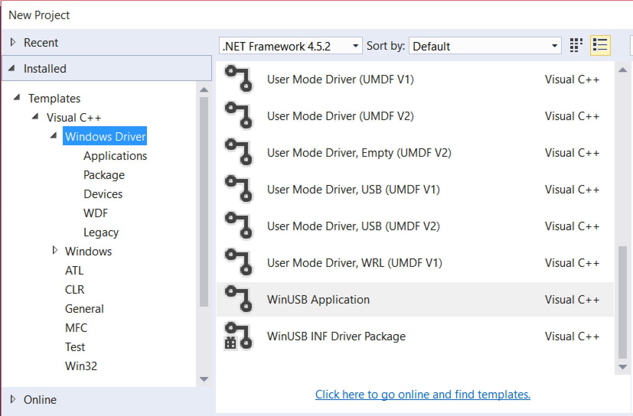The height and width of the screenshot is (416, 633).
Task: Click the category tree scrollbar thumb
Action: (204, 201)
